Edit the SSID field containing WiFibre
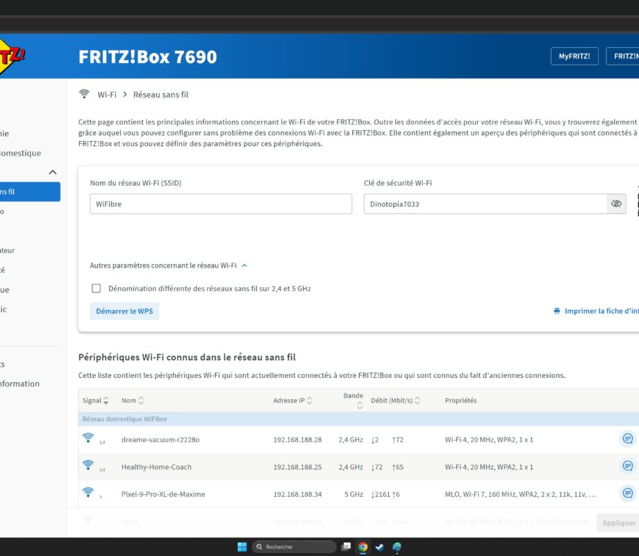Image resolution: width=639 pixels, height=556 pixels. tap(221, 204)
